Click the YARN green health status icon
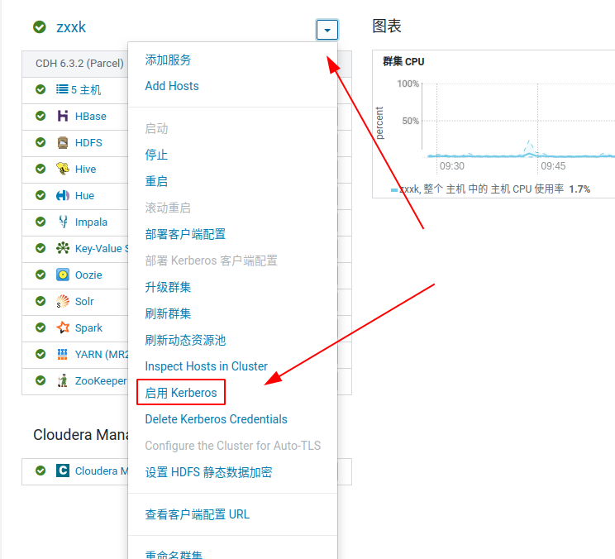The width and height of the screenshot is (615, 559). coord(41,354)
